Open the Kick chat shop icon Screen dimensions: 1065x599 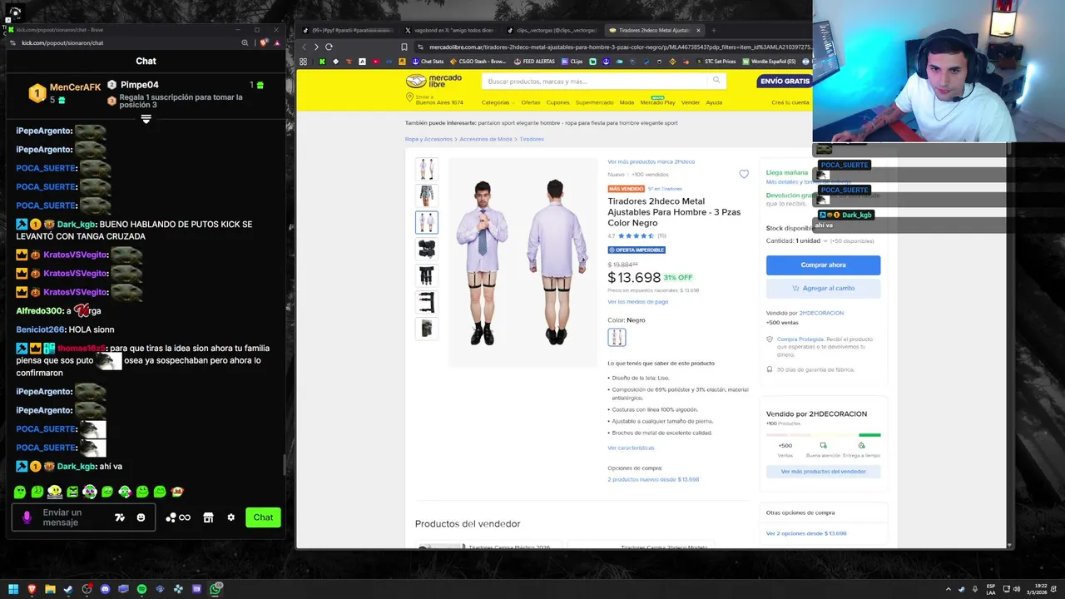point(208,517)
